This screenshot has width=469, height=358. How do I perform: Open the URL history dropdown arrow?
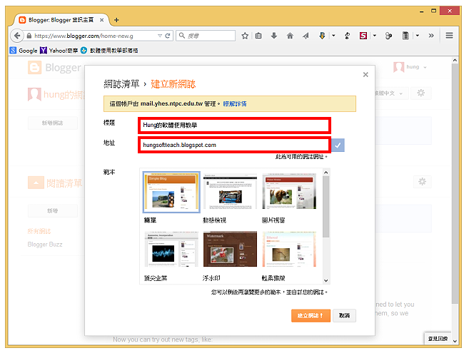coord(160,36)
